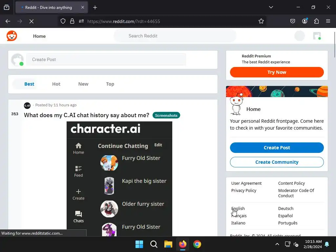Click blue Create Post button in sidebar
336x252 pixels.
pos(277,148)
